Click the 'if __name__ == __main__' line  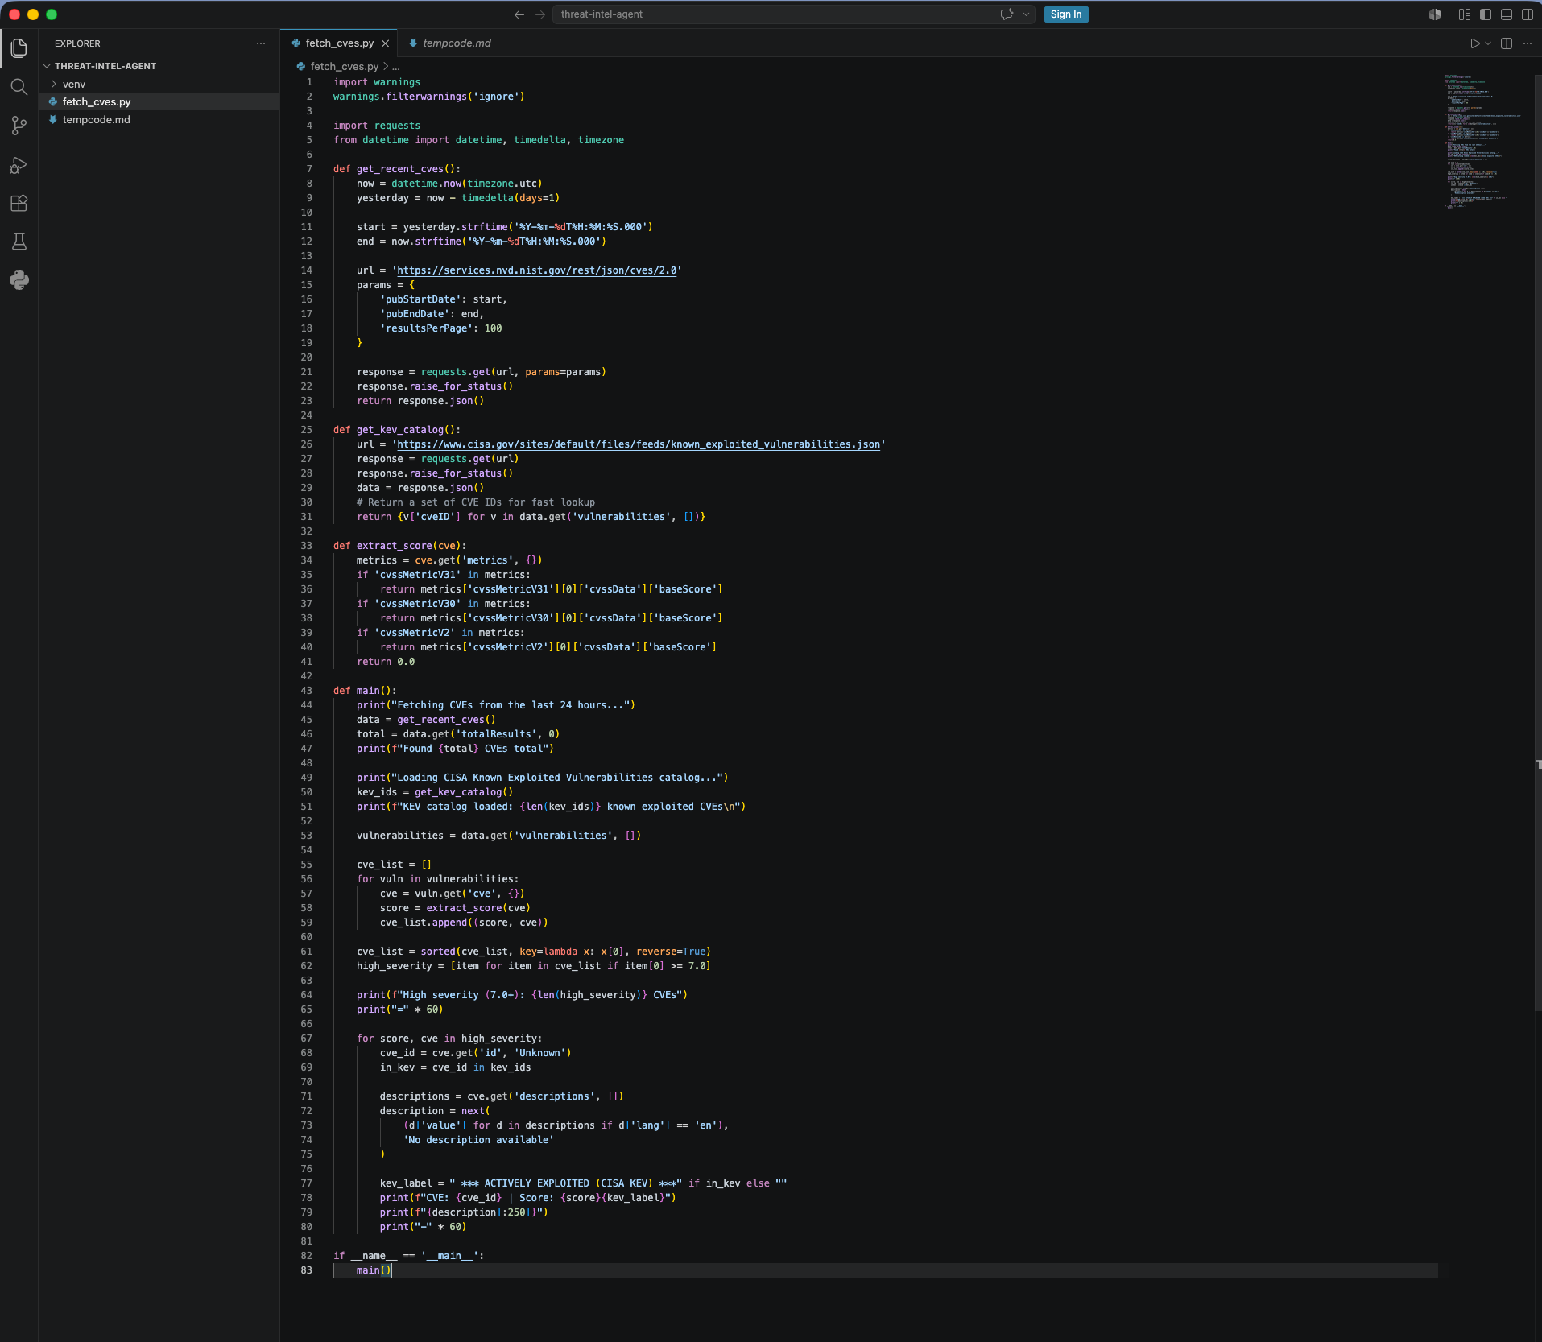(409, 1256)
